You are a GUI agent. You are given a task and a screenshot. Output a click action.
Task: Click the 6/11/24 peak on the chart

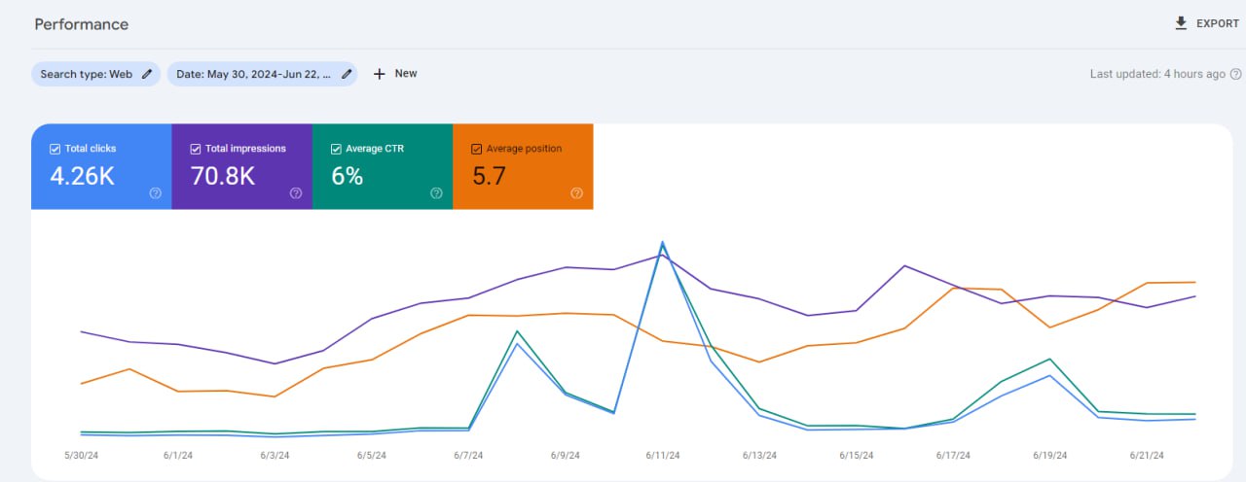coord(662,243)
